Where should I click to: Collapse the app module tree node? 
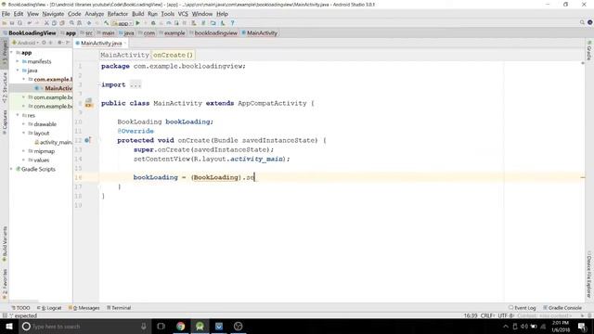coord(12,53)
